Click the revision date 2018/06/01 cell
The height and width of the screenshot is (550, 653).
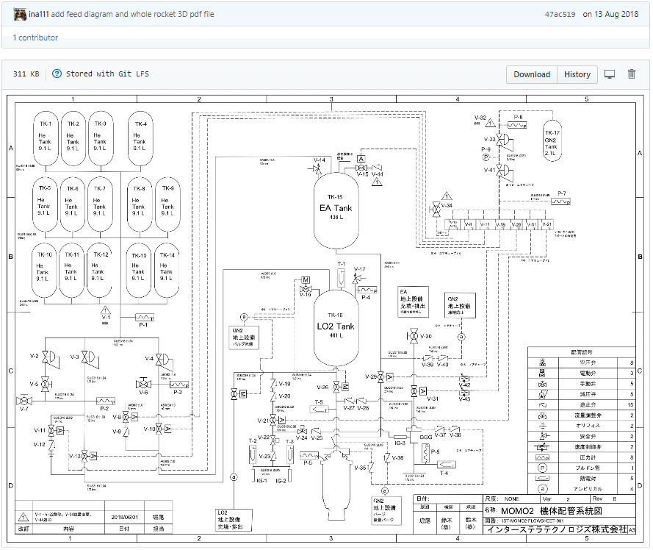(124, 517)
